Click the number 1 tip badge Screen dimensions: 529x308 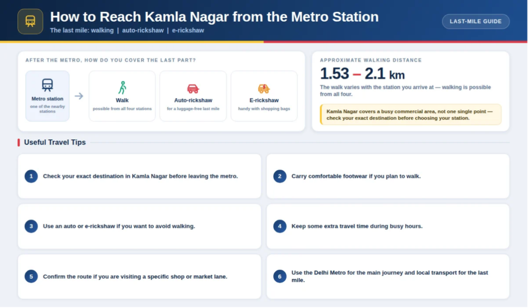(x=31, y=176)
